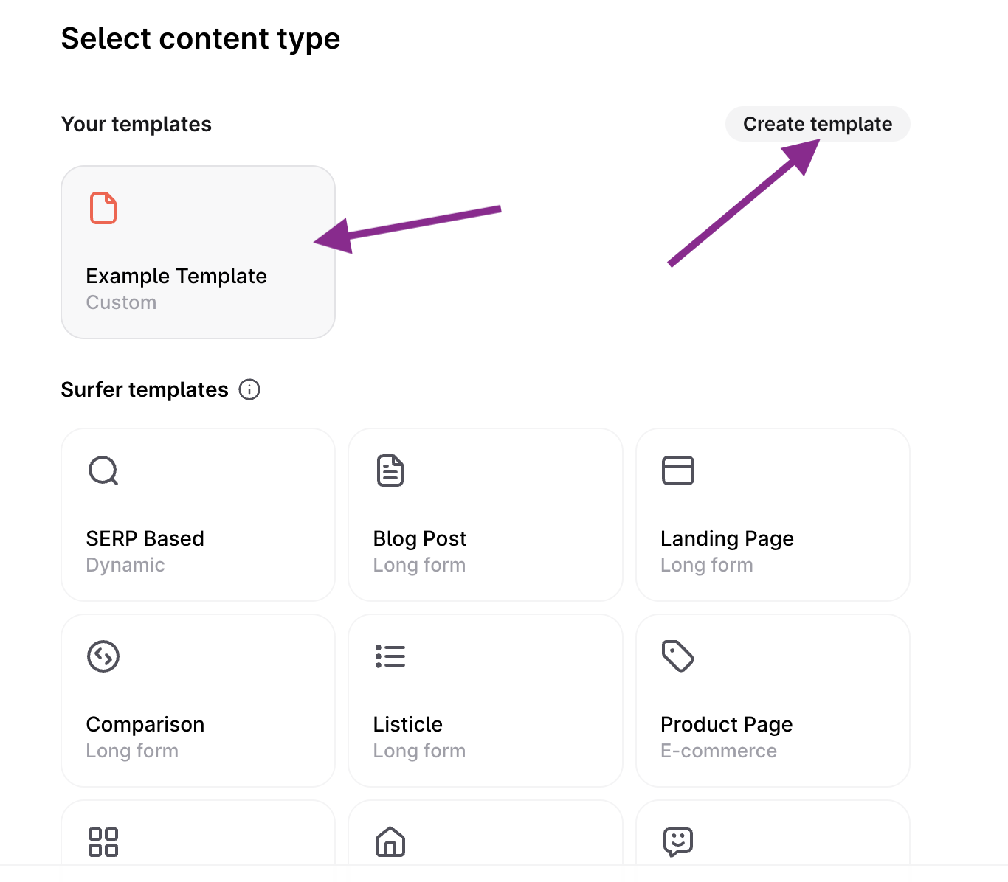Image resolution: width=1008 pixels, height=882 pixels.
Task: Click the Landing Page window icon
Action: pyautogui.click(x=678, y=470)
